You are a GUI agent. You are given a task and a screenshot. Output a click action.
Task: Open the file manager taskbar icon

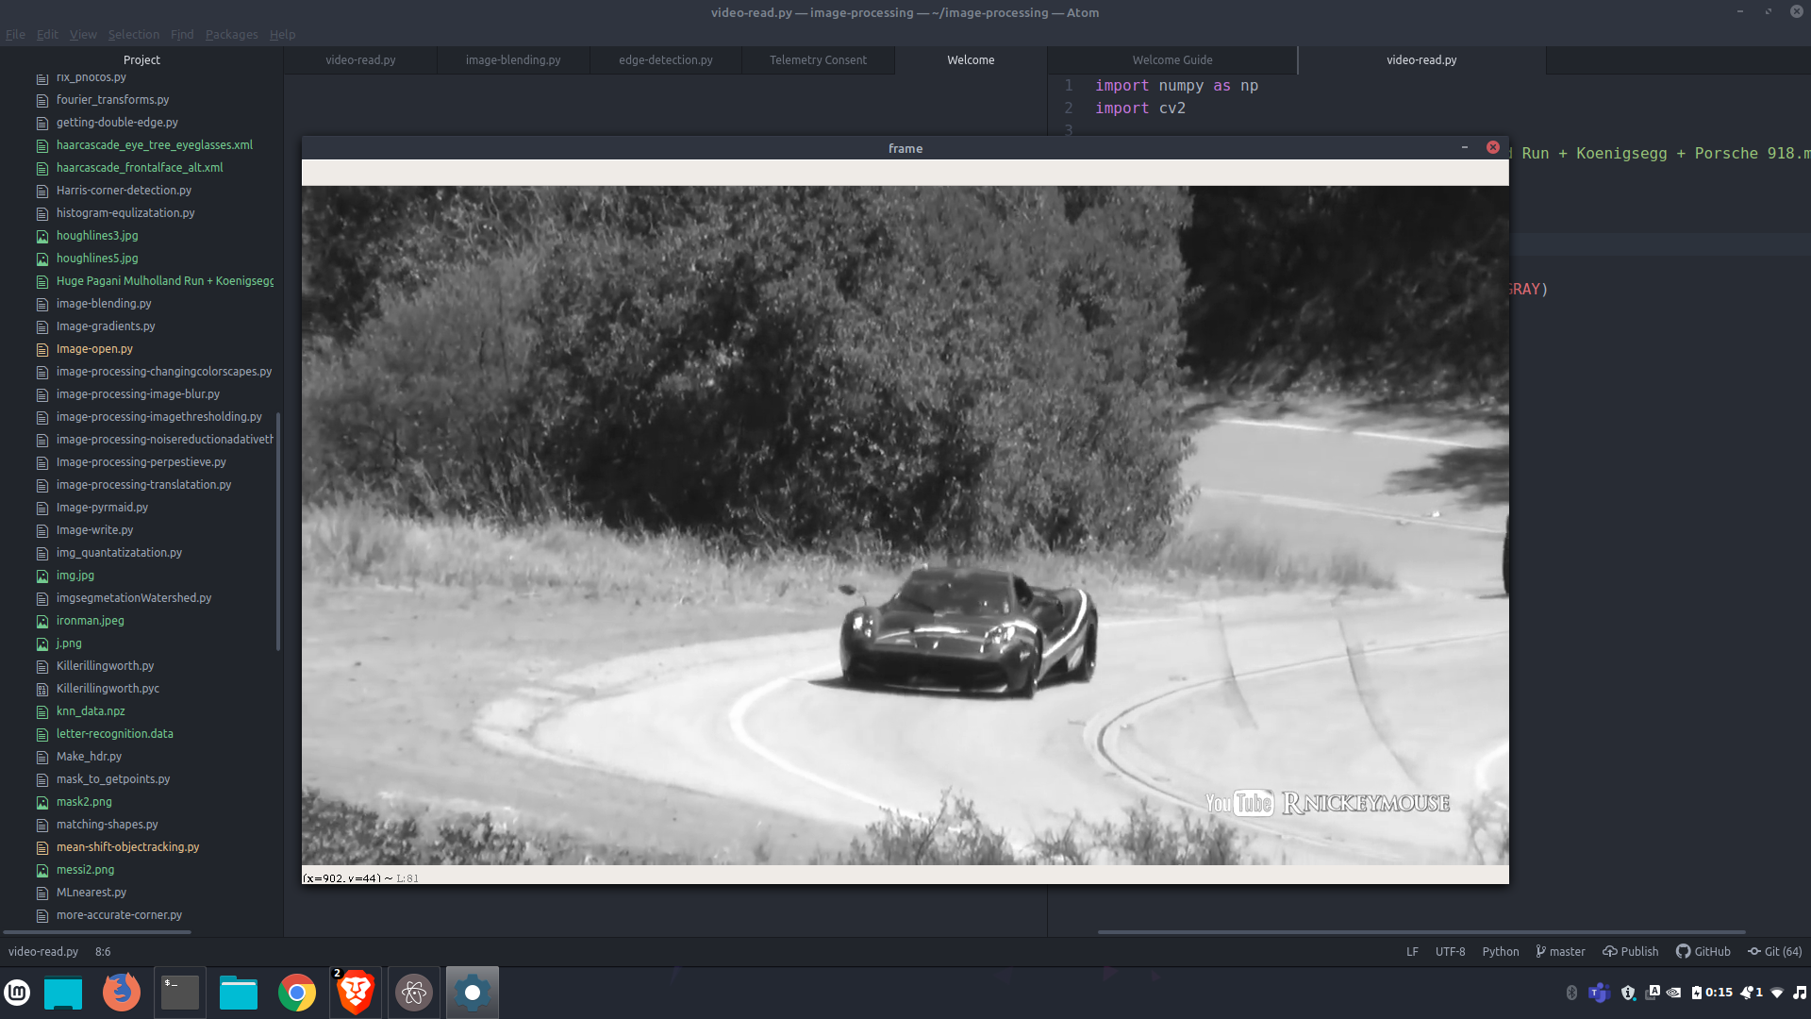point(238,993)
